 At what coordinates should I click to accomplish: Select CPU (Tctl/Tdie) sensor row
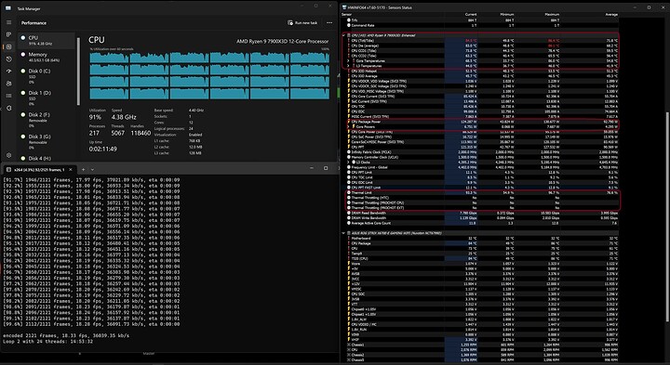click(481, 41)
